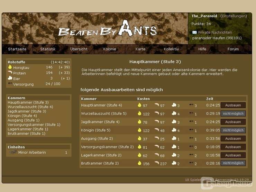Click nicht möglich button for Wurzellauszucht (Stufe 5)

pyautogui.click(x=233, y=113)
